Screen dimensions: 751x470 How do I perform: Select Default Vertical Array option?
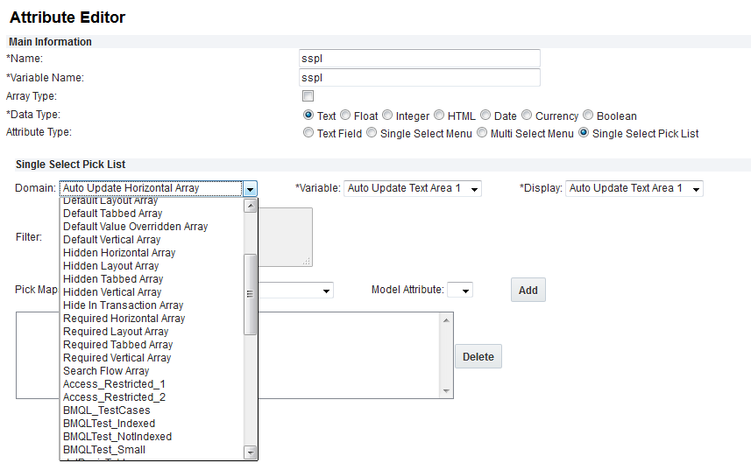click(152, 240)
